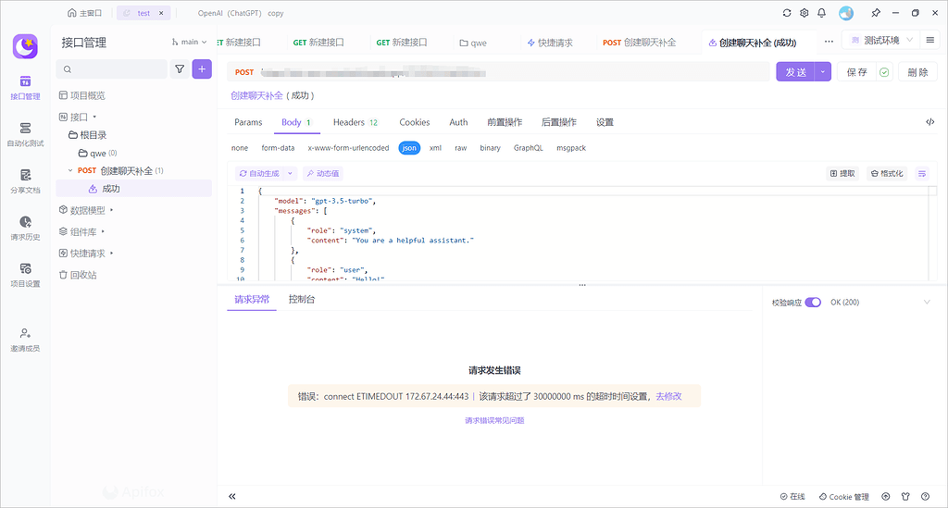Collapse the POST 创建聊天补全 tree node

pos(70,170)
